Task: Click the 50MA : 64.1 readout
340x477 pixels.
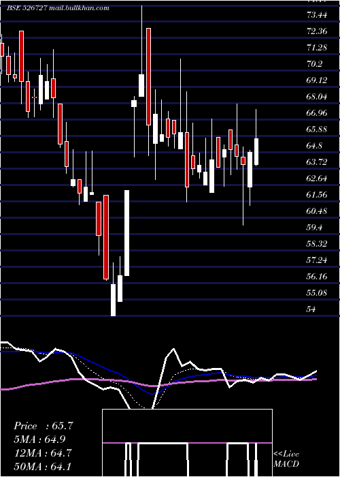Action: pos(43,466)
